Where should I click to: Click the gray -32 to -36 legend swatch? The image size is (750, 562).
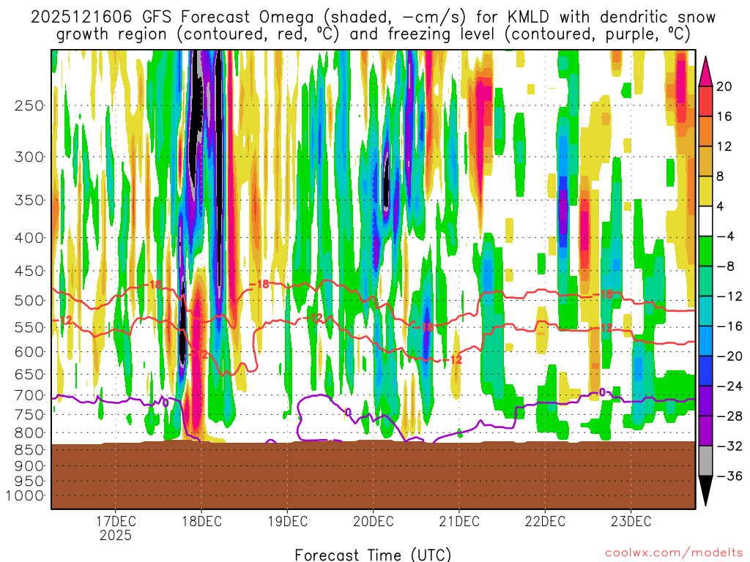point(705,461)
